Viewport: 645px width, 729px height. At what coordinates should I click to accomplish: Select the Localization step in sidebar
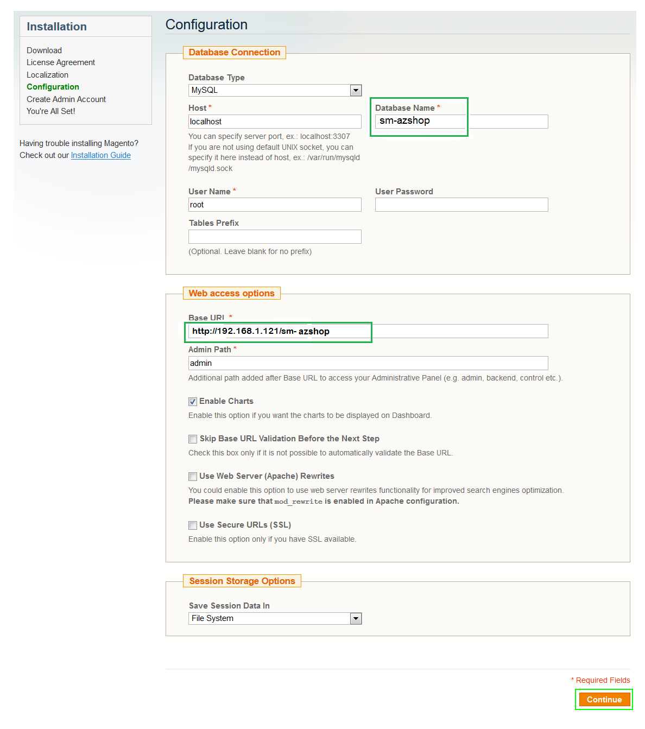(x=47, y=75)
